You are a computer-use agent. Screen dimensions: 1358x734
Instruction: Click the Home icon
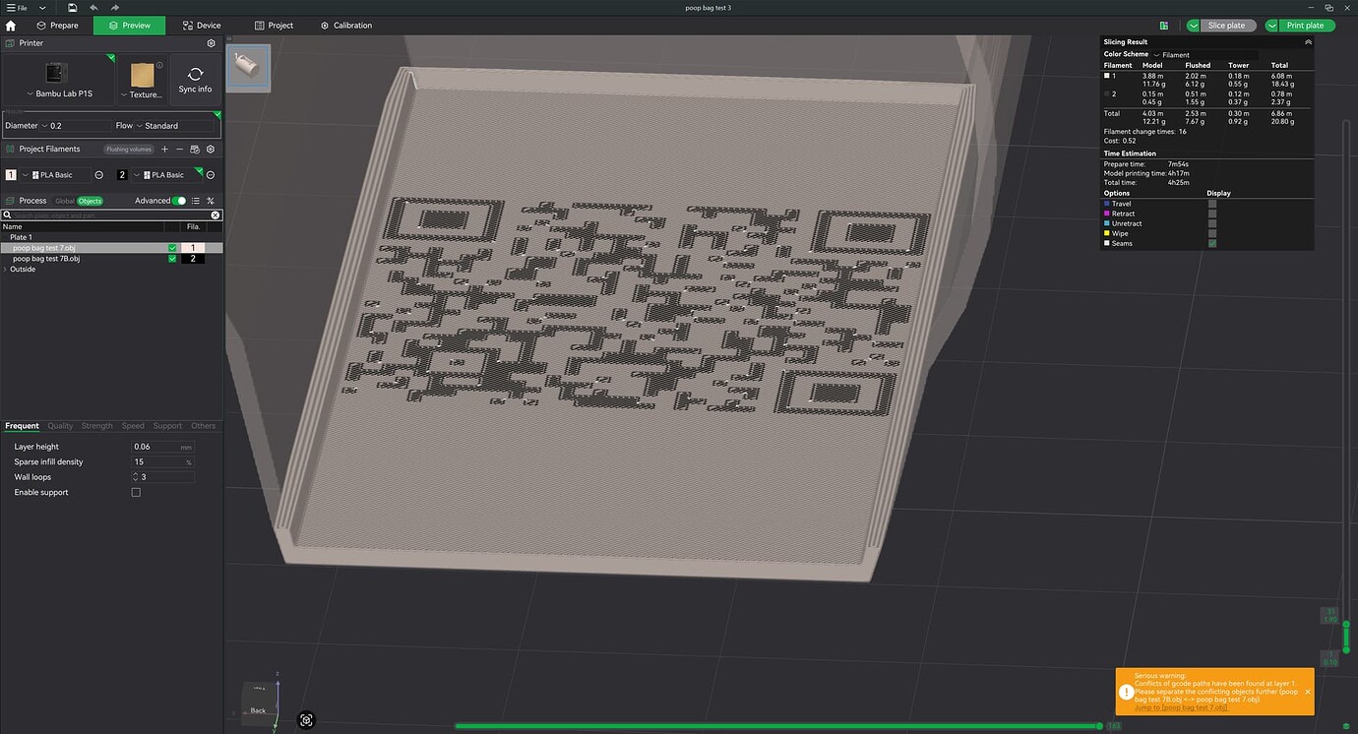tap(11, 26)
